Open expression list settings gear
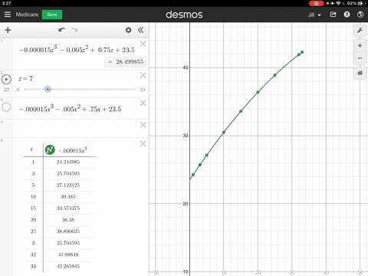The height and width of the screenshot is (276, 368). (x=128, y=30)
